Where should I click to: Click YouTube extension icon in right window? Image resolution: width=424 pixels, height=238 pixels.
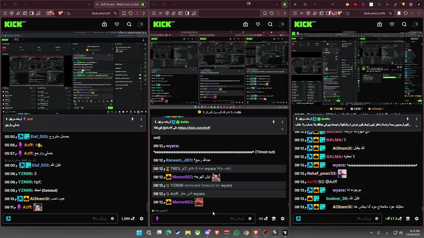tap(355, 4)
